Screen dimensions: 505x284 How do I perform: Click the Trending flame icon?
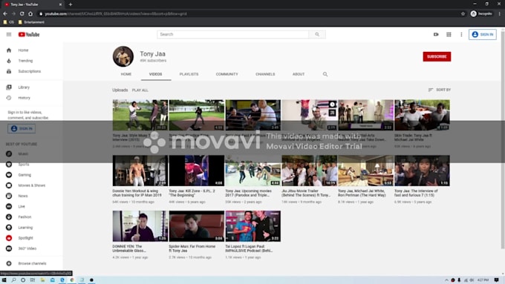pos(9,61)
